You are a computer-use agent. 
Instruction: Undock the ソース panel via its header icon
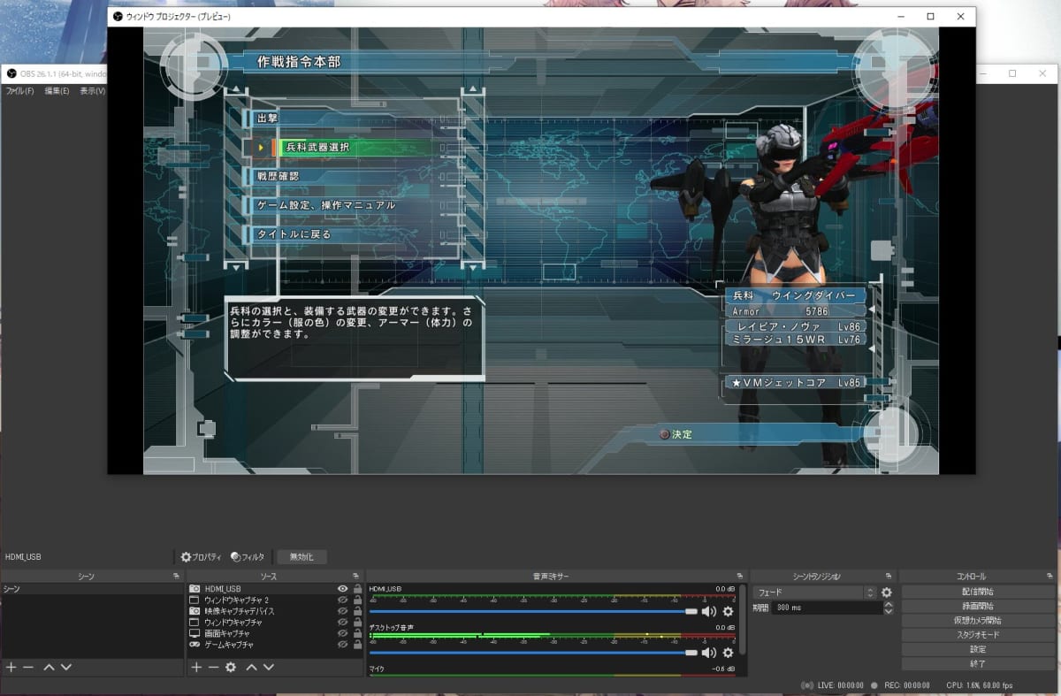[356, 576]
